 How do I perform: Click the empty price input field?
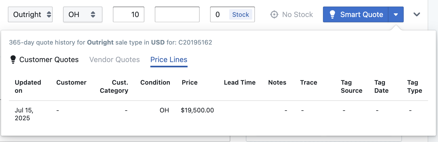click(177, 14)
